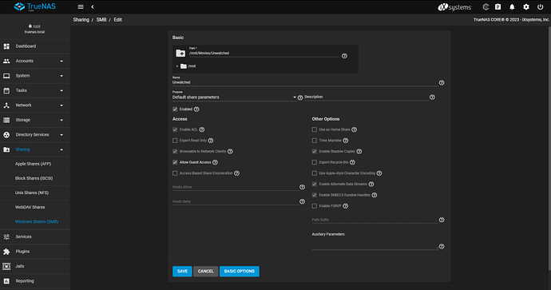551x290 pixels.
Task: Expand the /mnt folder tree node
Action: point(177,66)
